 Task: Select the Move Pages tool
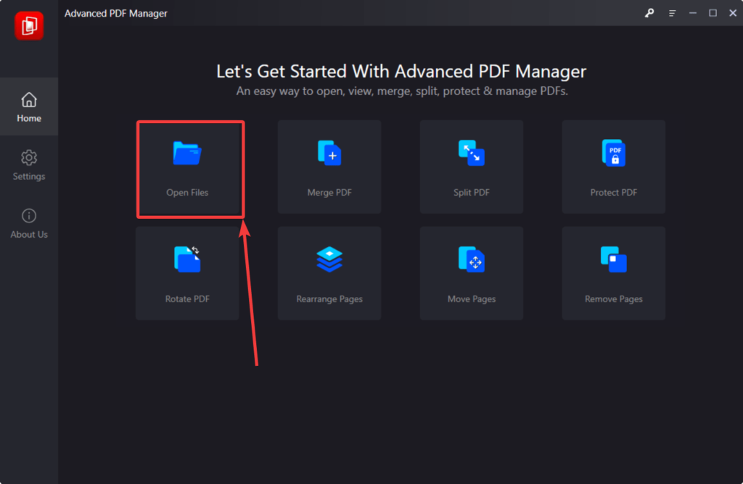tap(472, 273)
